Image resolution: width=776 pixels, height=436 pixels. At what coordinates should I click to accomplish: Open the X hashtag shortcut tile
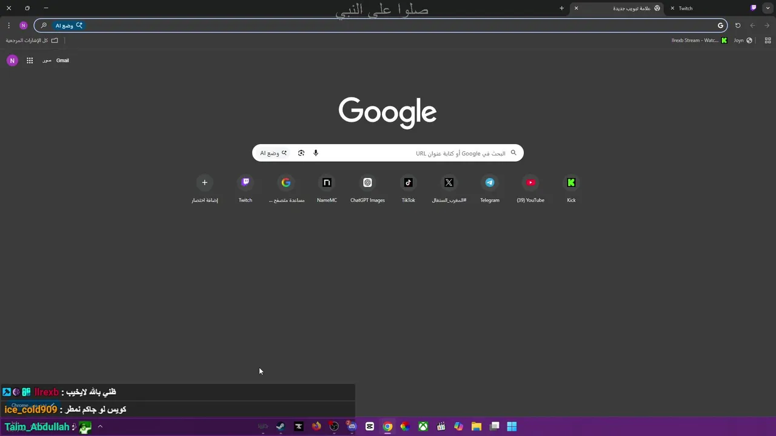pos(449,189)
